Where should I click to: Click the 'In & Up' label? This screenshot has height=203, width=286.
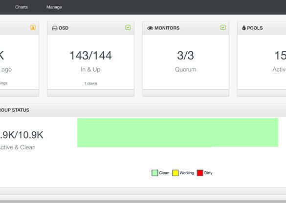point(90,69)
